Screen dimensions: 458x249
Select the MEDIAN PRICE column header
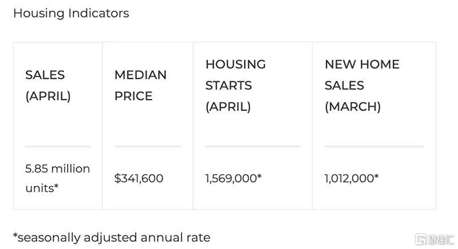(140, 86)
